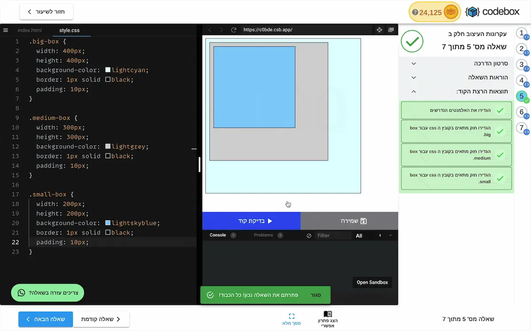The image size is (531, 331).
Task: Click the preview forward arrow
Action: [x=221, y=30]
